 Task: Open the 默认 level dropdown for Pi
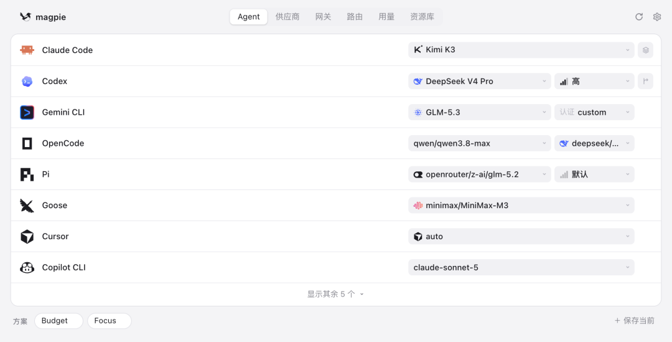click(594, 174)
